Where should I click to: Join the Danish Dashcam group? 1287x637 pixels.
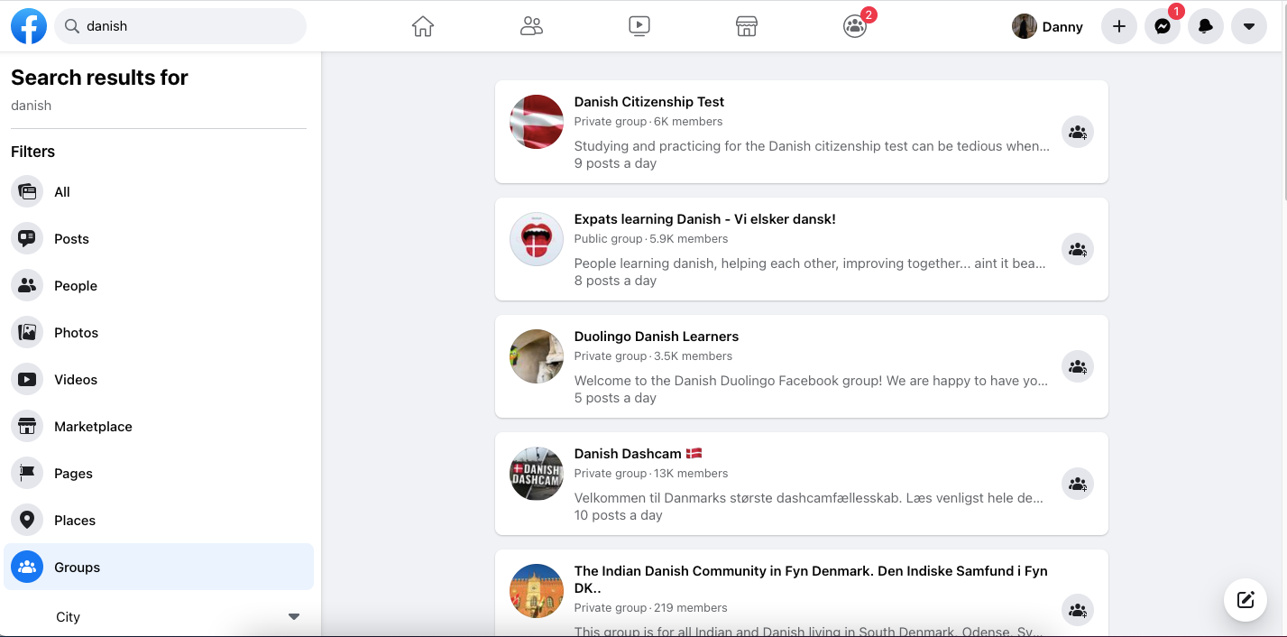[x=1077, y=484]
